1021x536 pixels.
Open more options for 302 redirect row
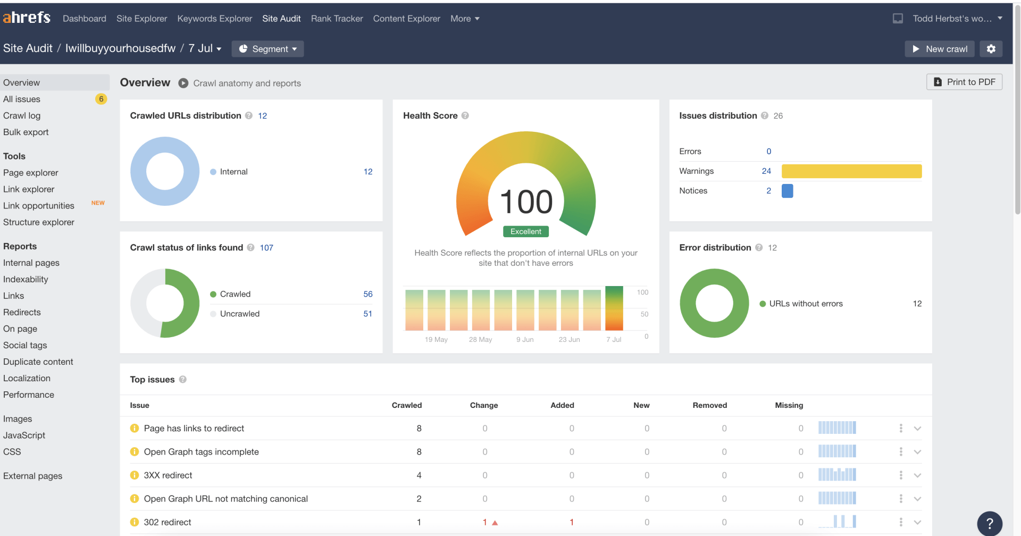point(901,522)
